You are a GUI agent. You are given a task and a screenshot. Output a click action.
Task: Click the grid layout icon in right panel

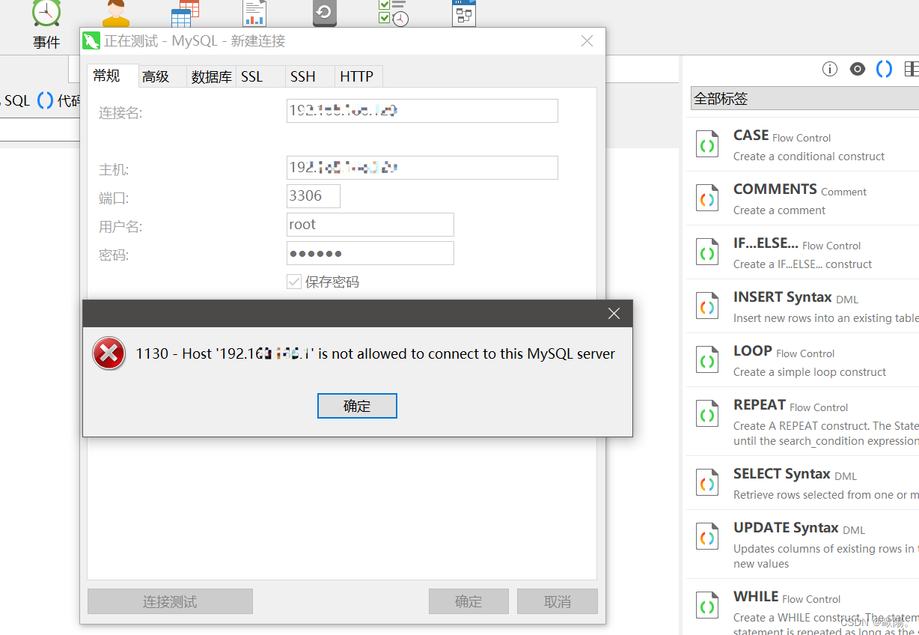[x=911, y=69]
